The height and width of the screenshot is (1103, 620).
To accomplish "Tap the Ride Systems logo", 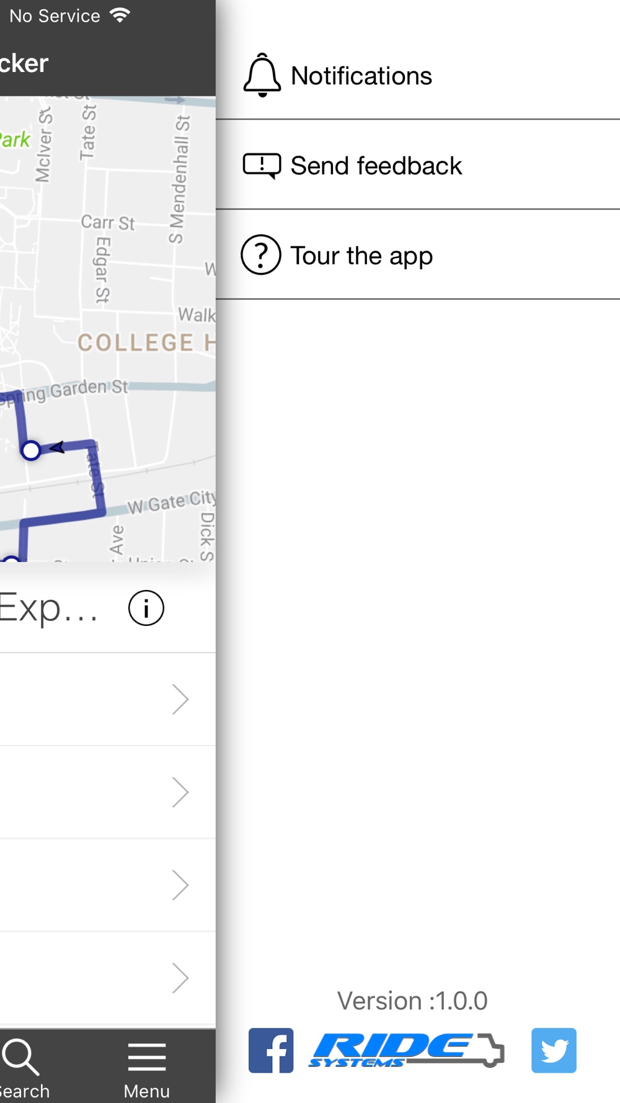I will [407, 1050].
